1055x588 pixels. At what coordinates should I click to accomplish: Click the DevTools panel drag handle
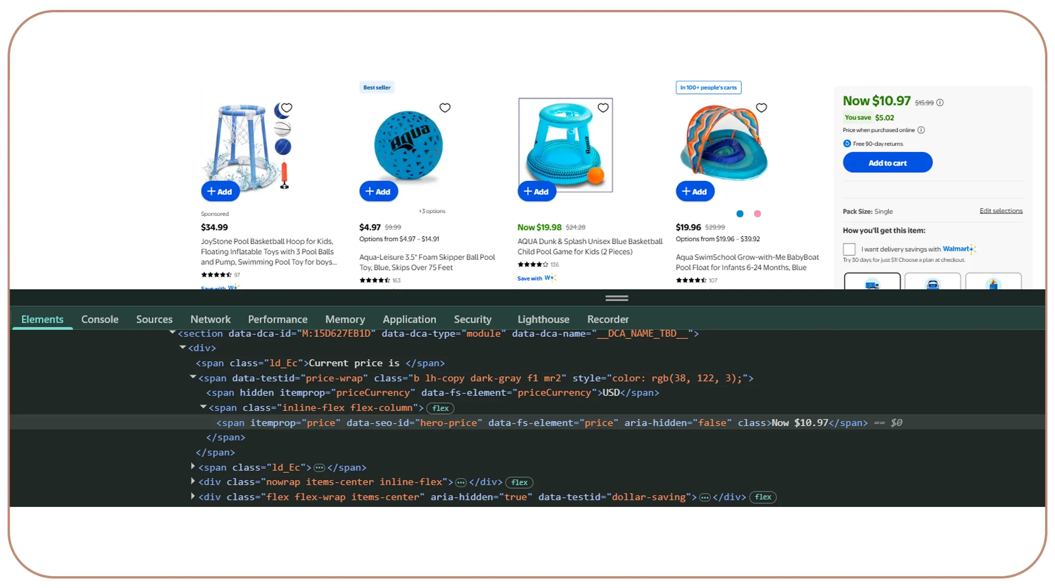pyautogui.click(x=616, y=298)
